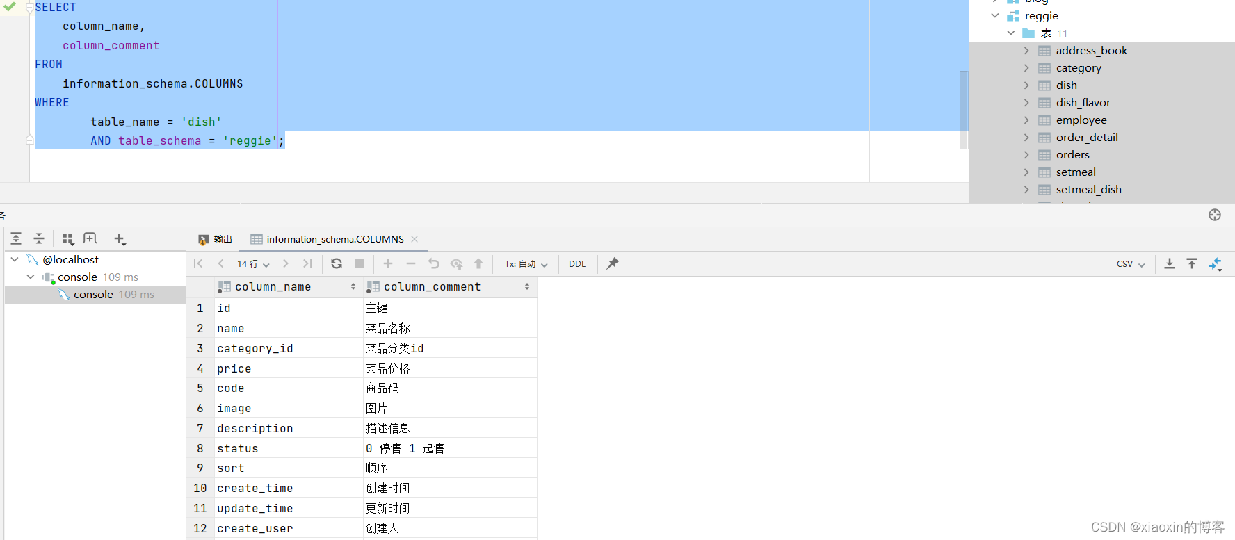Select the category table in tree
The height and width of the screenshot is (540, 1235).
1079,67
